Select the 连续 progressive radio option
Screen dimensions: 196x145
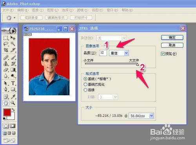[x=85, y=90]
